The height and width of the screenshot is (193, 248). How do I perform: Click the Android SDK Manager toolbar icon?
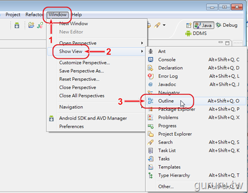17,25
